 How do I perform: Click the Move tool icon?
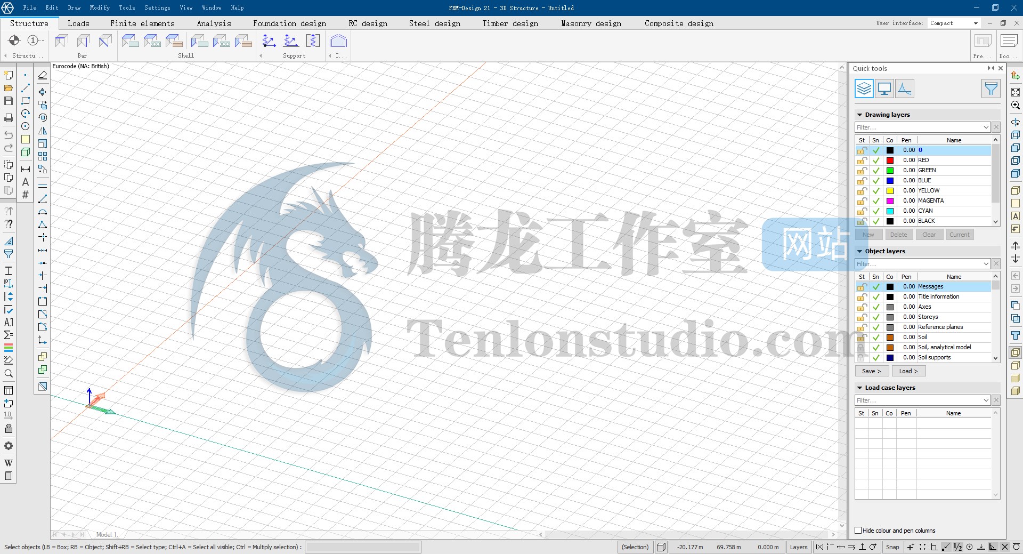click(43, 92)
